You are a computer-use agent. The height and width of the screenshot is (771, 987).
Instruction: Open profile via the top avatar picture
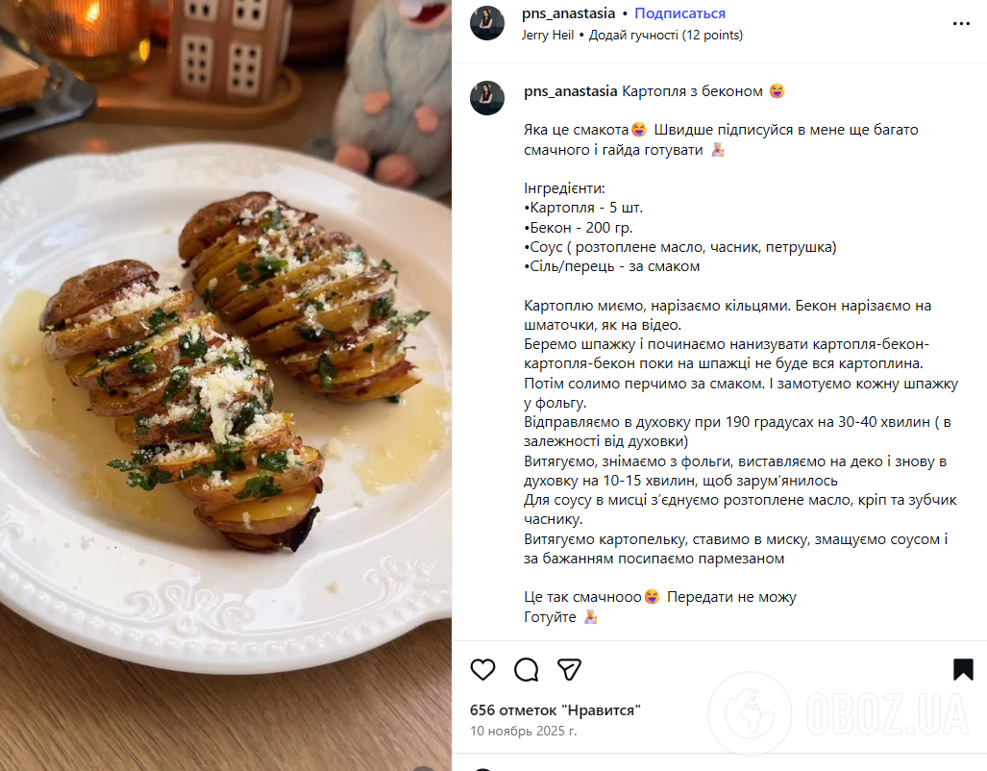(487, 20)
